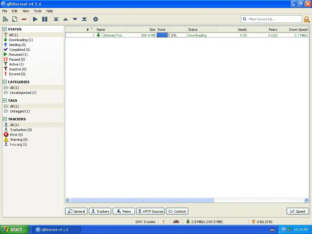Click qBittorrent v4.1.6 taskbar button
The width and height of the screenshot is (312, 234).
coord(57,230)
